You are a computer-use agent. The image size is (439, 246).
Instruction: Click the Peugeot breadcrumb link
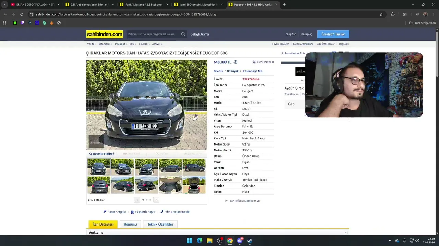[120, 44]
